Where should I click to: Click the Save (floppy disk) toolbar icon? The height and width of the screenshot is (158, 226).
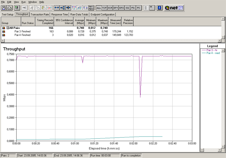[x=4, y=8]
